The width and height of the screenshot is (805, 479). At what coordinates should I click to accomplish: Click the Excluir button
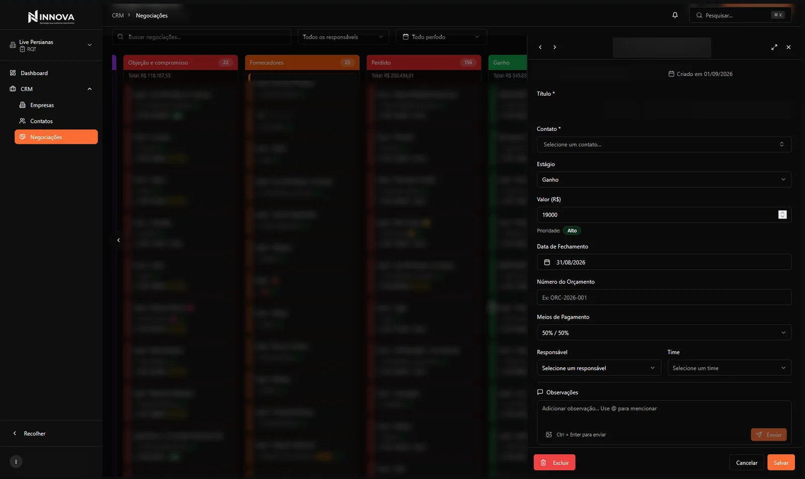[x=554, y=462]
